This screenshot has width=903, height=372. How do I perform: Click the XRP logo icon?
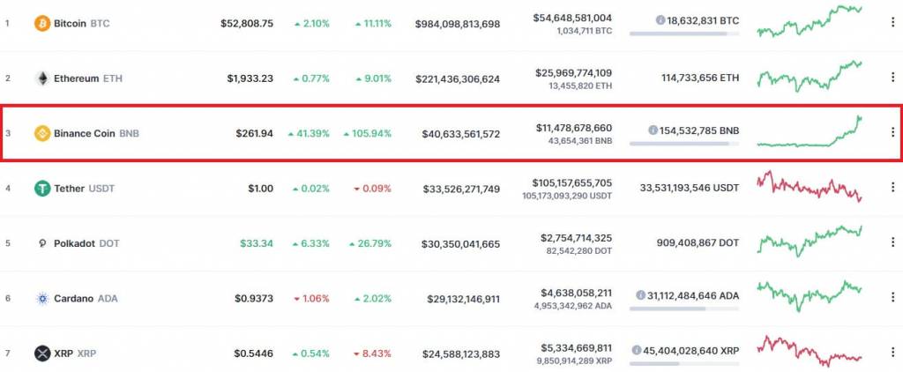pyautogui.click(x=41, y=353)
